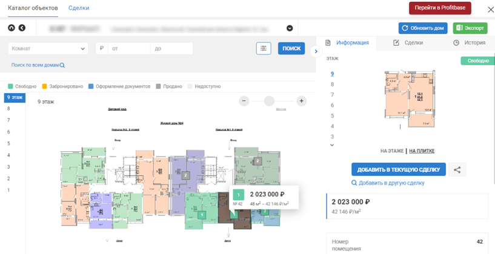
Task: Click the price 'от' input field
Action: 129,48
